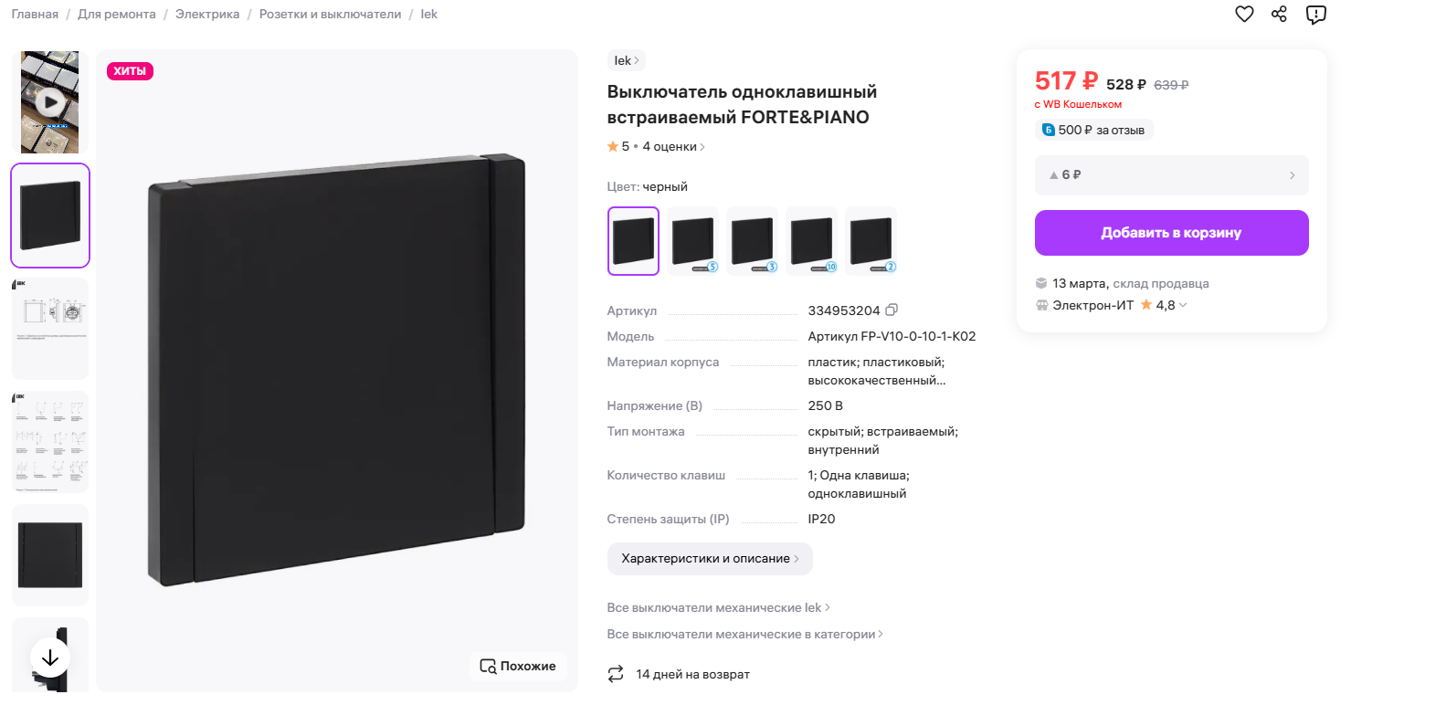
Task: Open the report problem speech-bubble icon
Action: click(1315, 15)
